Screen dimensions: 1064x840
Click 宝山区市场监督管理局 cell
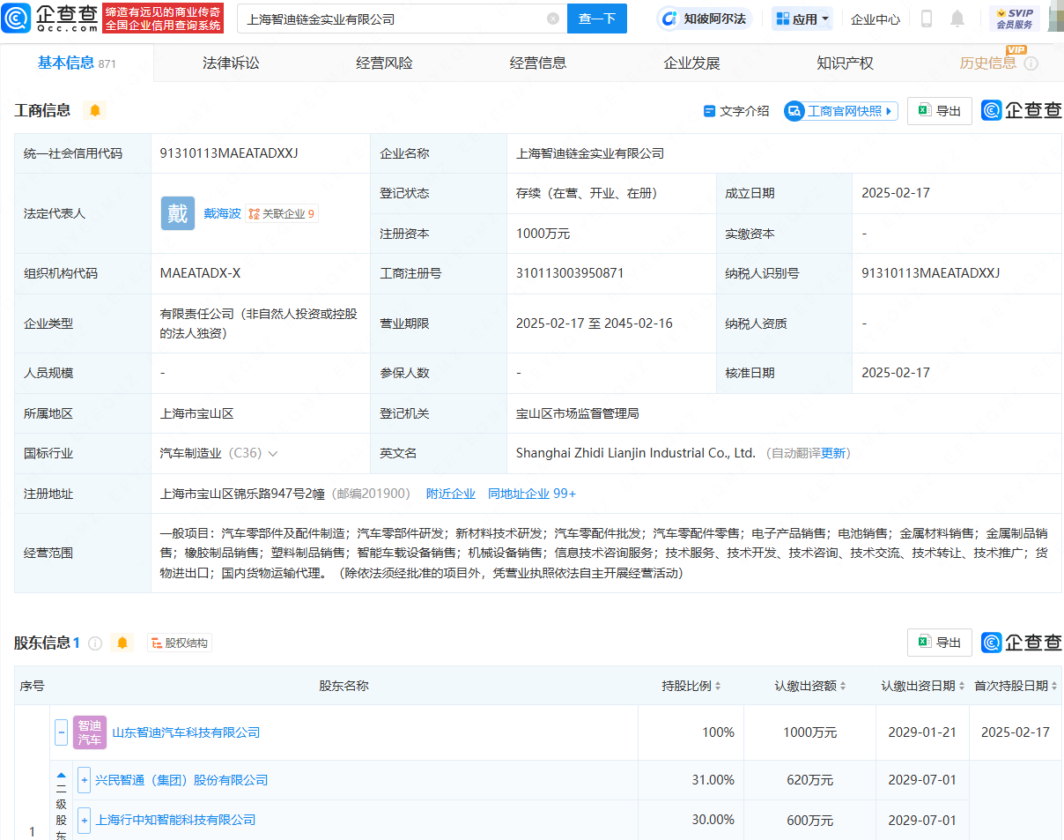tap(578, 413)
